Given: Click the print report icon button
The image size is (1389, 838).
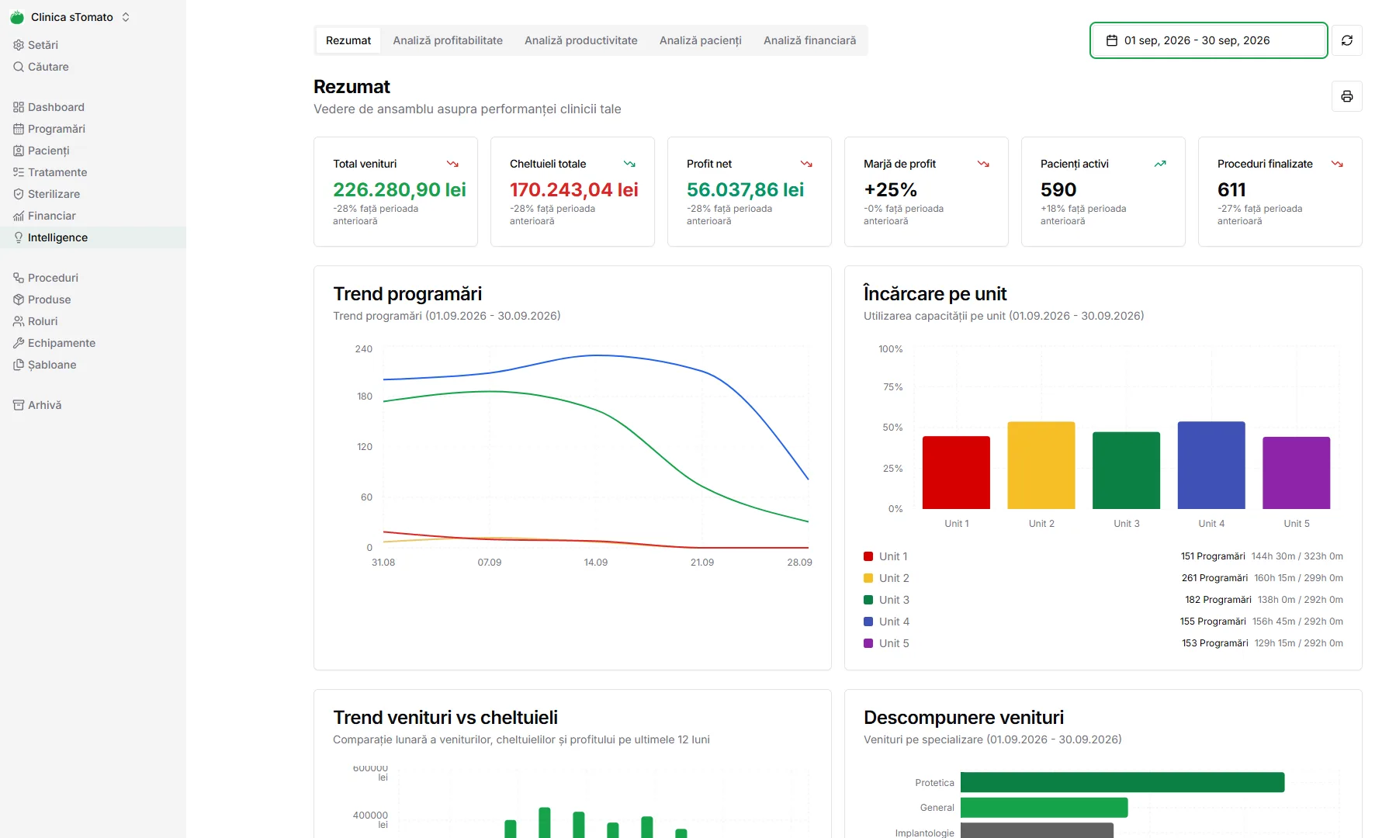Looking at the screenshot, I should tap(1347, 96).
